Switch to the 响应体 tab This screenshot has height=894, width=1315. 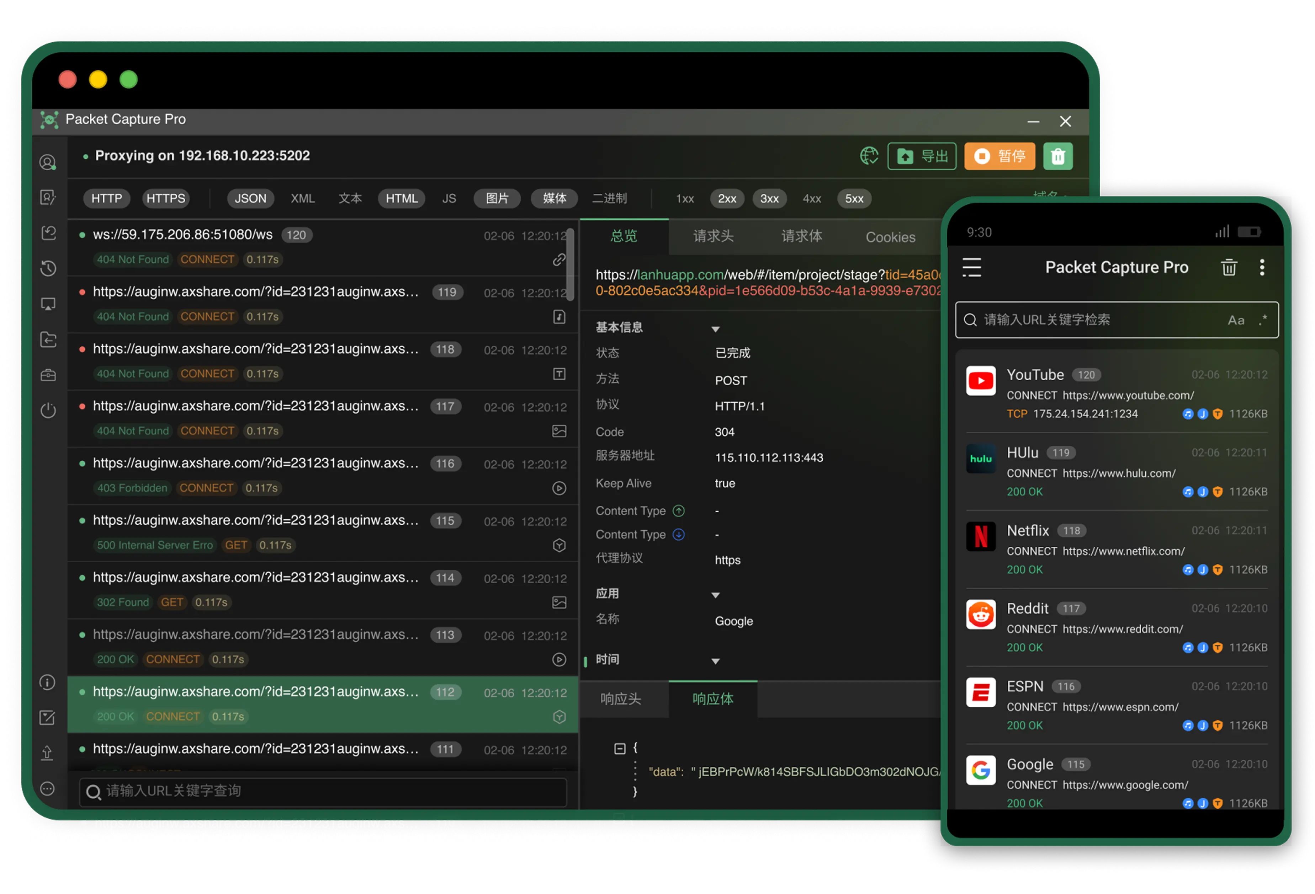pyautogui.click(x=713, y=700)
